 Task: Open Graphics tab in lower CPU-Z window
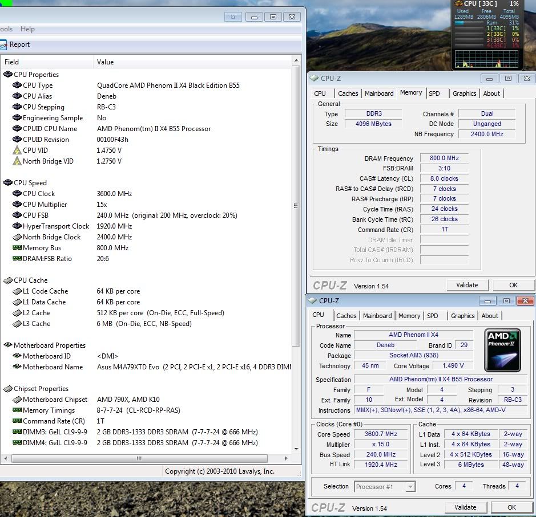point(462,316)
